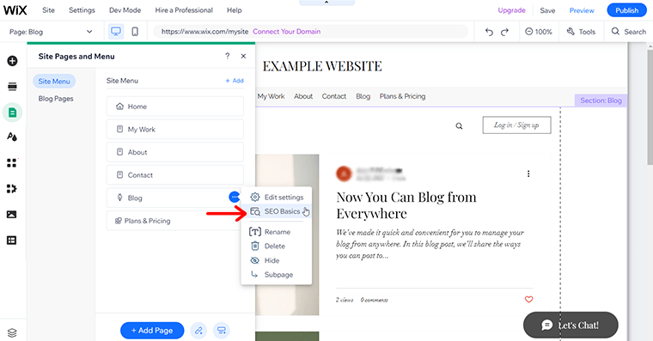Select the Contact page item
The width and height of the screenshot is (653, 341).
[175, 175]
